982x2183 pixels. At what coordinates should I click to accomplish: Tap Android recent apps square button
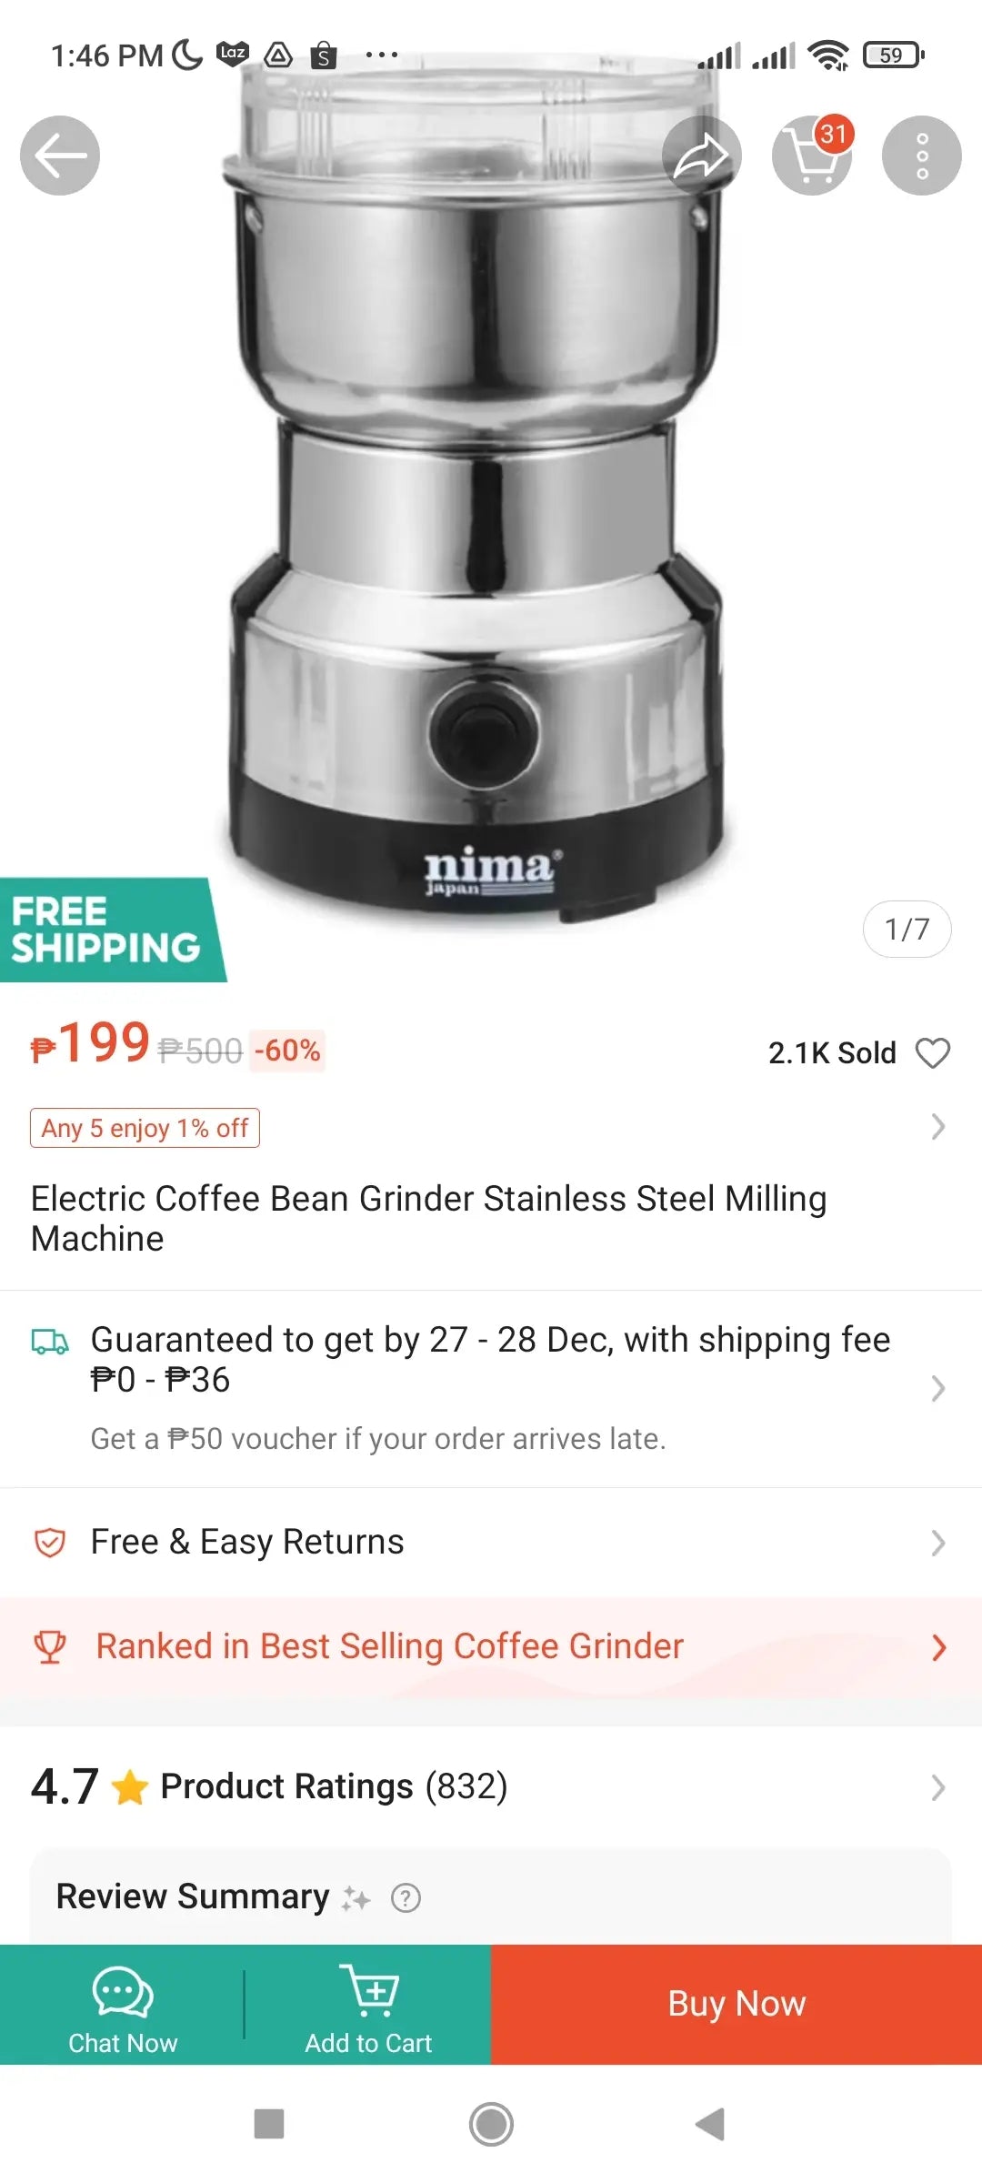pyautogui.click(x=269, y=2124)
